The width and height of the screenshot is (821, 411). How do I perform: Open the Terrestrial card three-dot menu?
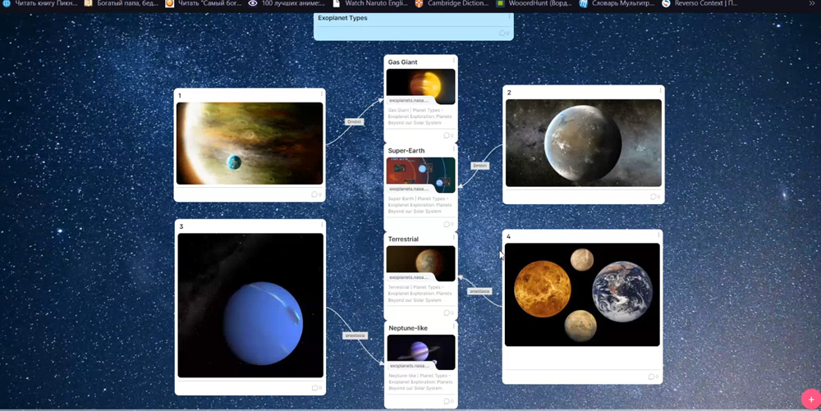[453, 237]
